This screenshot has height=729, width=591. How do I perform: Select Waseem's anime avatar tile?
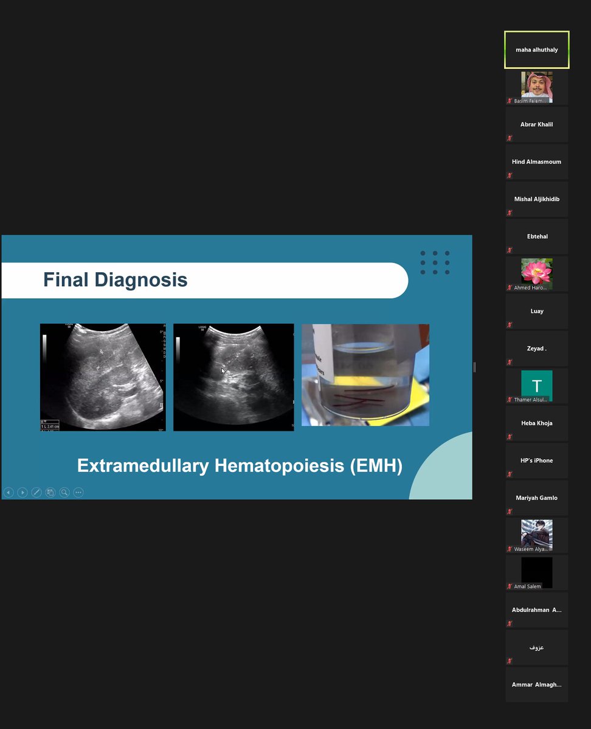tap(537, 535)
